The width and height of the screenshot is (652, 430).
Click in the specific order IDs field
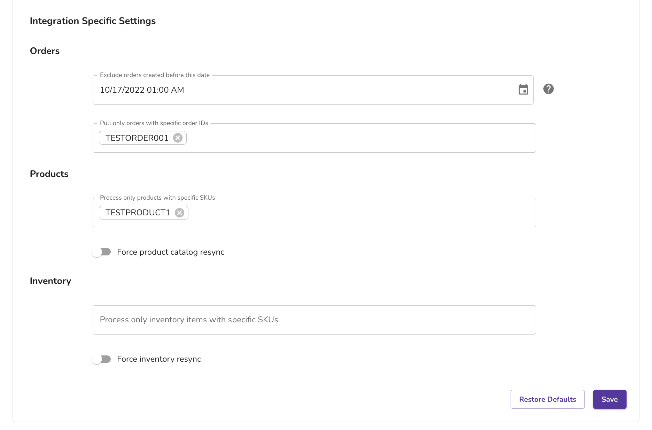tap(314, 138)
